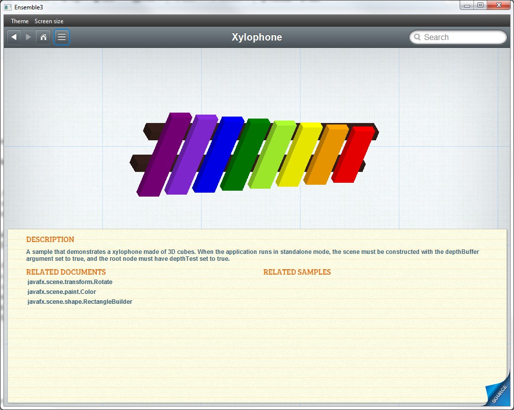Open javafx.scene.paint.Color document link
514x410 pixels.
coord(62,292)
